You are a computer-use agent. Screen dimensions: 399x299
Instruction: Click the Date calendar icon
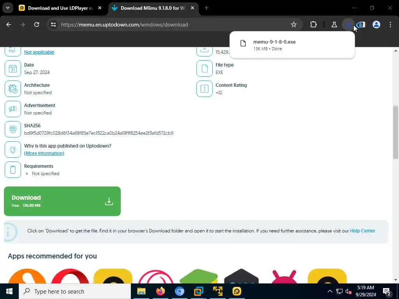13,69
